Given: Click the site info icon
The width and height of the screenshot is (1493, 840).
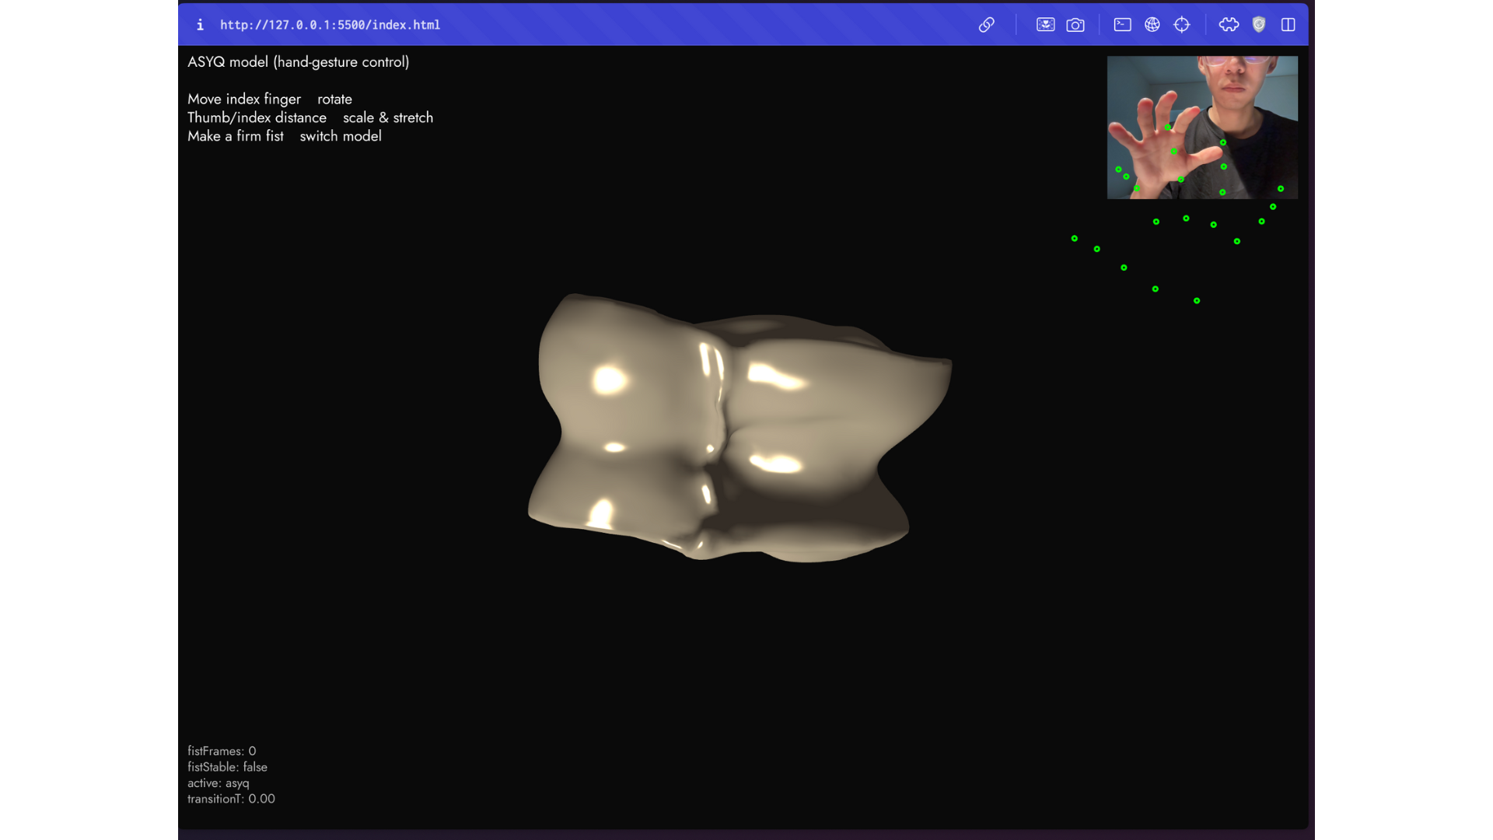Looking at the screenshot, I should tap(200, 25).
